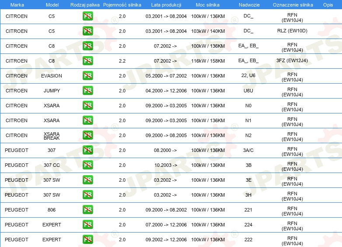Click petrol icon in Xsara N1 row

(87, 120)
